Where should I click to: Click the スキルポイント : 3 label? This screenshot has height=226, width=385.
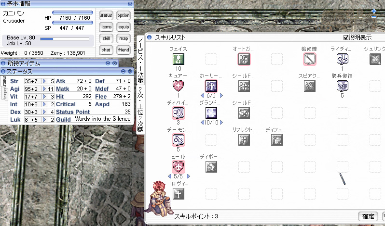(x=196, y=216)
